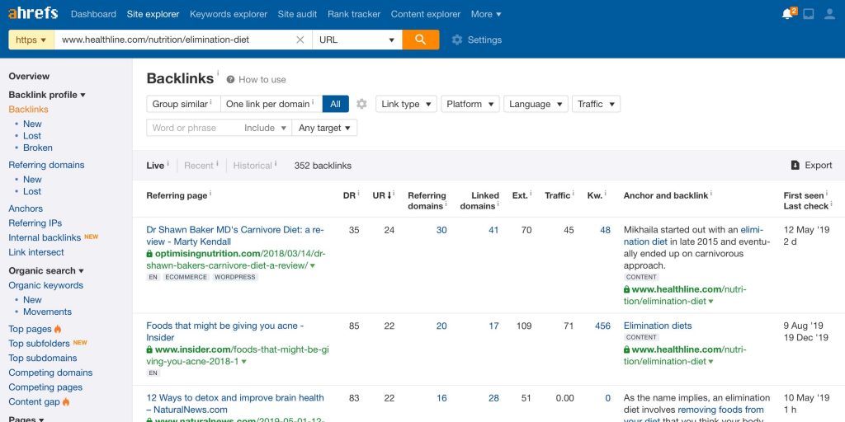Click info icon next to Traffic column header

point(573,193)
